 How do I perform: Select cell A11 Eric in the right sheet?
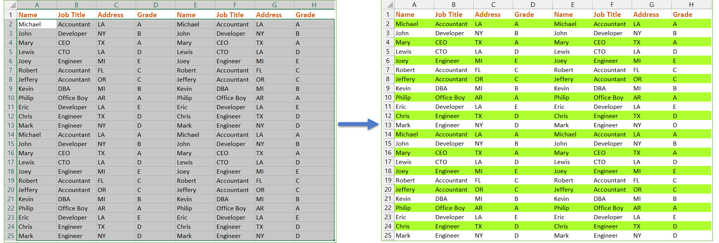(x=414, y=107)
